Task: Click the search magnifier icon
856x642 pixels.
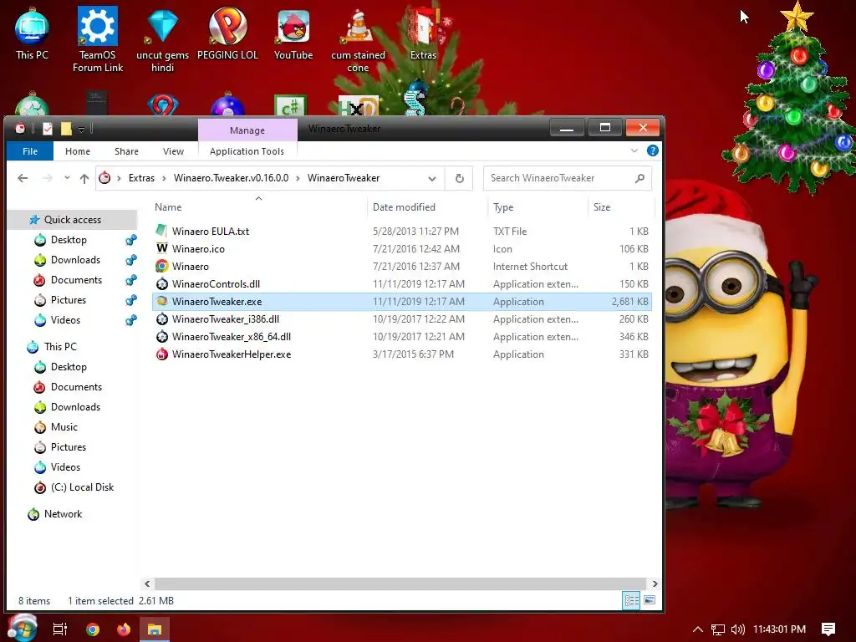Action: 639,178
